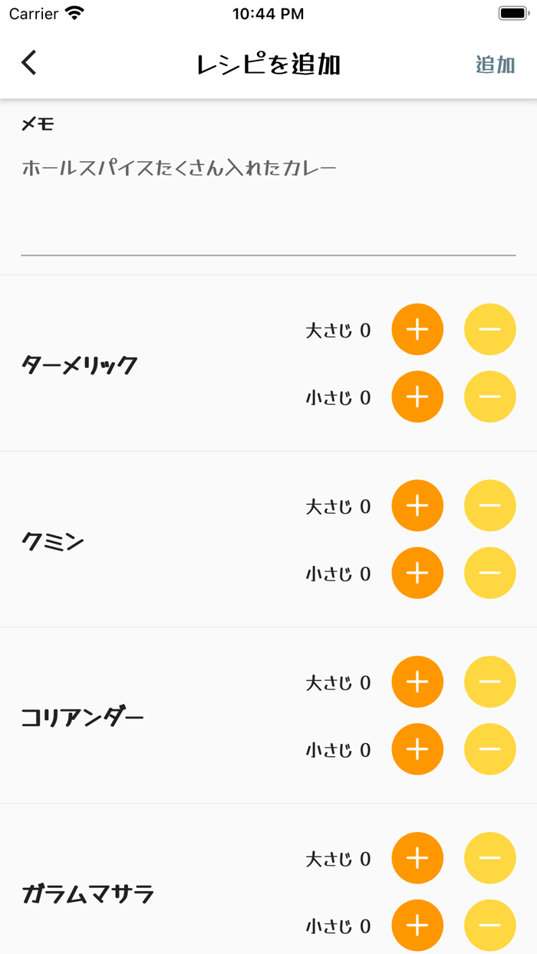The image size is (537, 954).
Task: Go back using the left chevron arrow
Action: [29, 62]
